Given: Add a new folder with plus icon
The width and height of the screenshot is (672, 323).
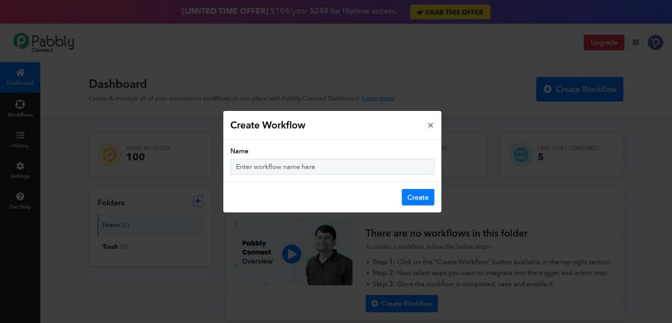Looking at the screenshot, I should coord(198,202).
